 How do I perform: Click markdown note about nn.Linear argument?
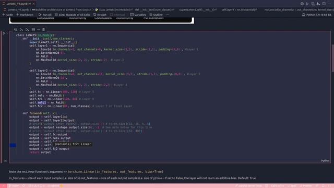coord(86,172)
